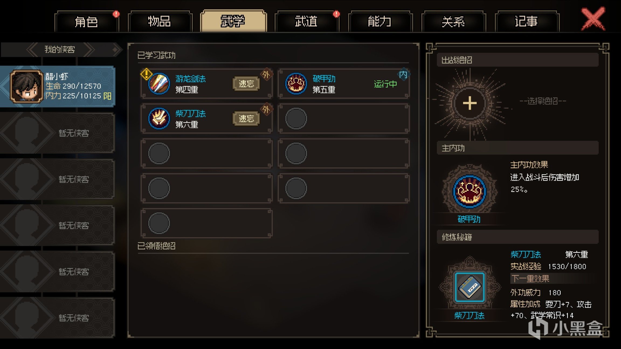Viewport: 621px width, 349px height.
Task: Select the 柴刀刀法 flame skill icon
Action: click(x=159, y=118)
